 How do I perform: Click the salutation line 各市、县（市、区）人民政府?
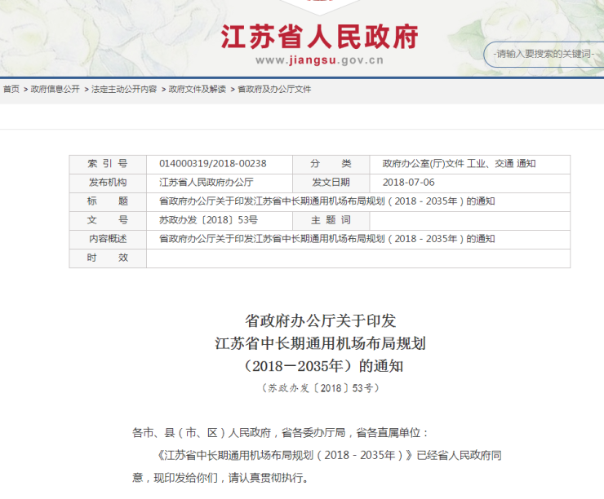point(280,433)
